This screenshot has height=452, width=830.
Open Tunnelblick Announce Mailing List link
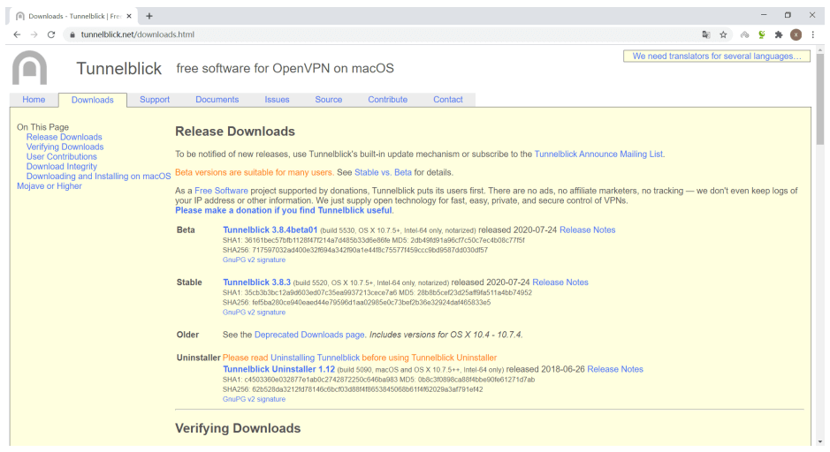pyautogui.click(x=598, y=154)
